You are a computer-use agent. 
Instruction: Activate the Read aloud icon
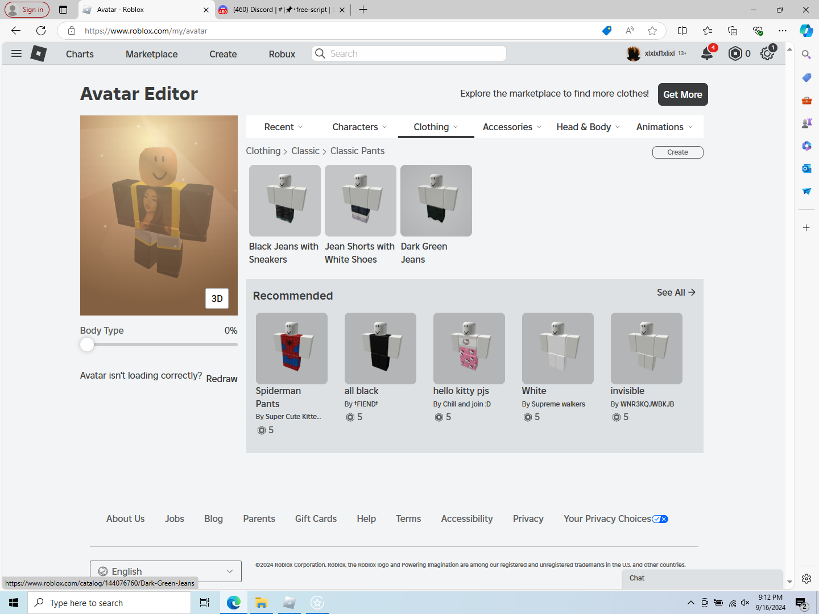point(630,31)
